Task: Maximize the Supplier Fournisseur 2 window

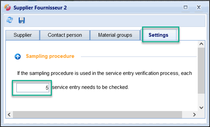Action: (x=185, y=7)
